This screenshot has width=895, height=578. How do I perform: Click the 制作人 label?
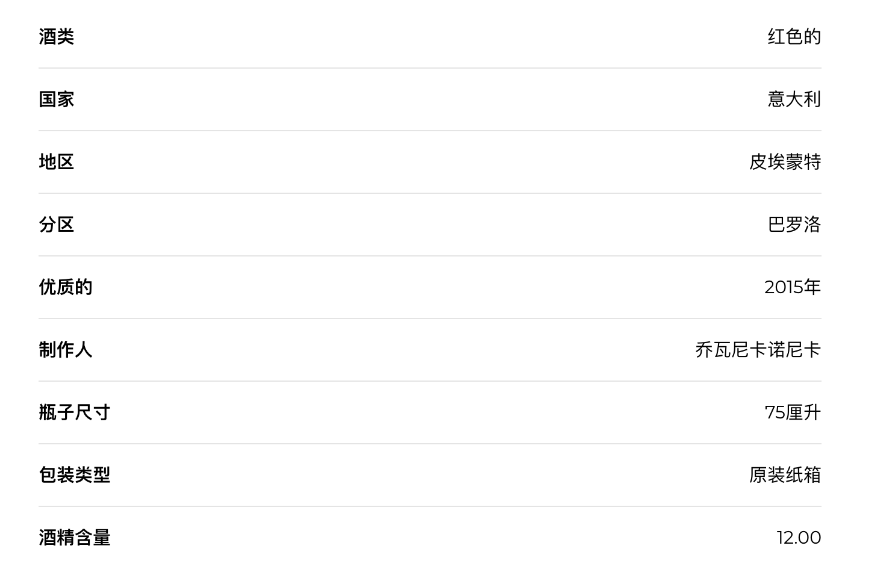pyautogui.click(x=66, y=350)
